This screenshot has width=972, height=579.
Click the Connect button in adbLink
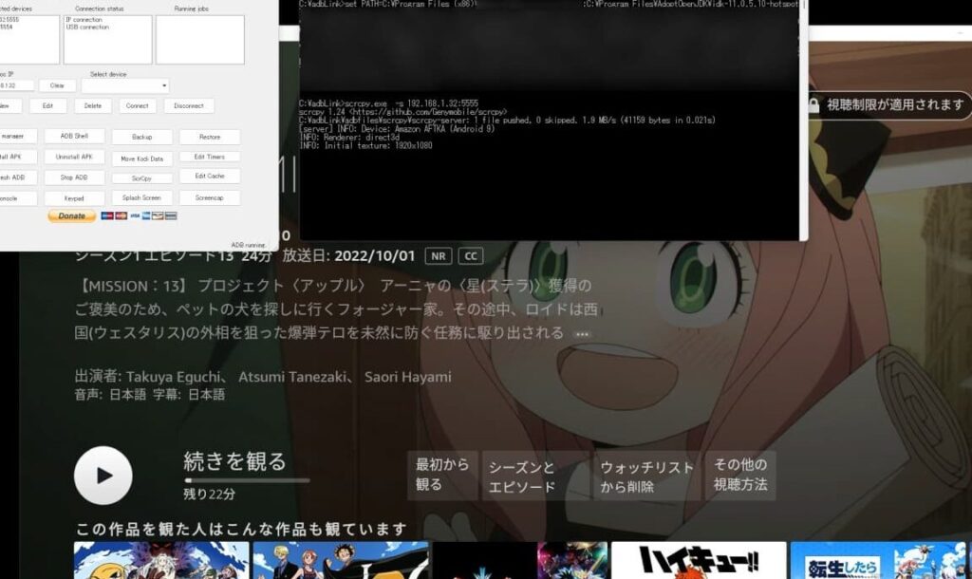click(x=137, y=106)
